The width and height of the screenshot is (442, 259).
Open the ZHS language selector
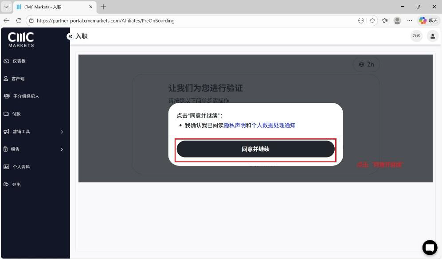click(x=416, y=36)
